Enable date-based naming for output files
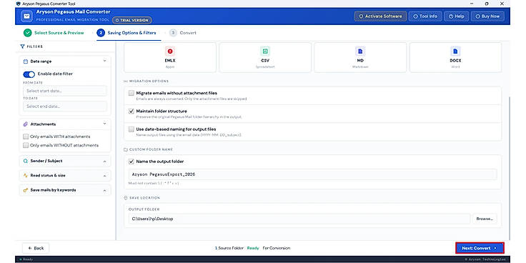The height and width of the screenshot is (263, 526). (131, 129)
